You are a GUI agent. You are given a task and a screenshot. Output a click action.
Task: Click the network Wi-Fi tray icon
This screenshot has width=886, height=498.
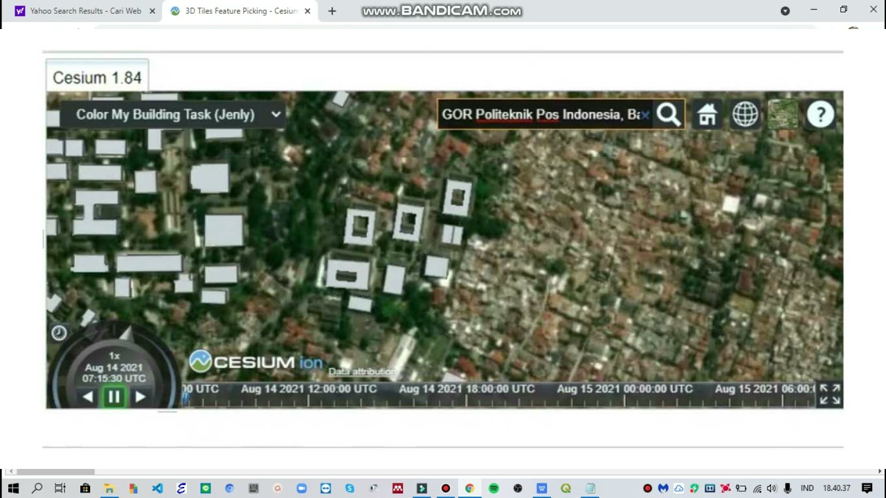(757, 488)
